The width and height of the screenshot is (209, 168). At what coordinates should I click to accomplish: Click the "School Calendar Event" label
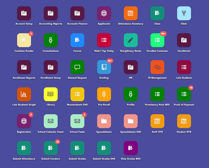pyautogui.click(x=51, y=132)
